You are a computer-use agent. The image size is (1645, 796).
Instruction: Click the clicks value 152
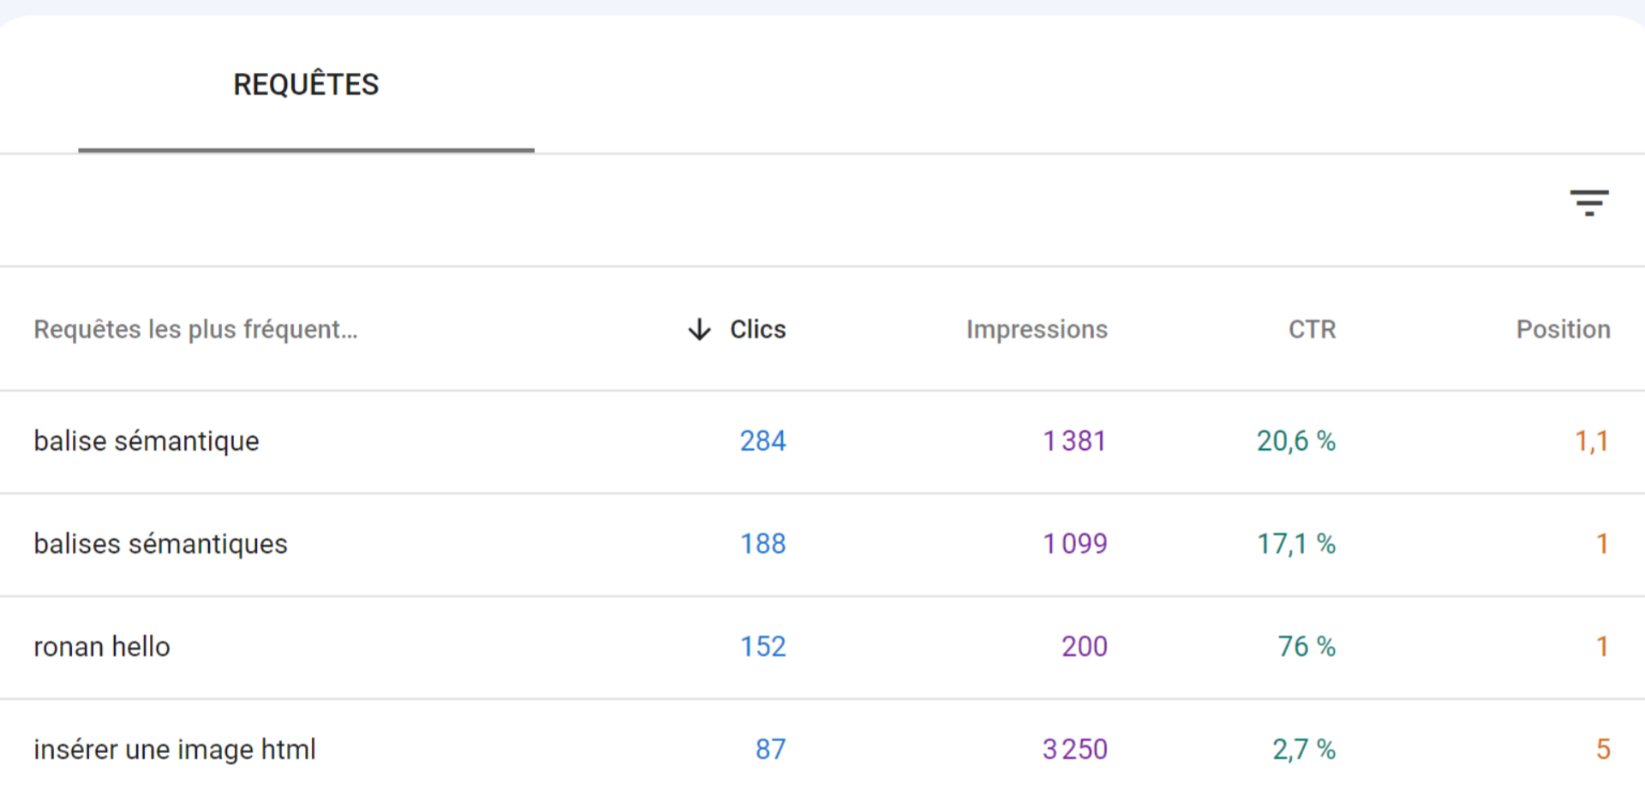[x=763, y=646]
